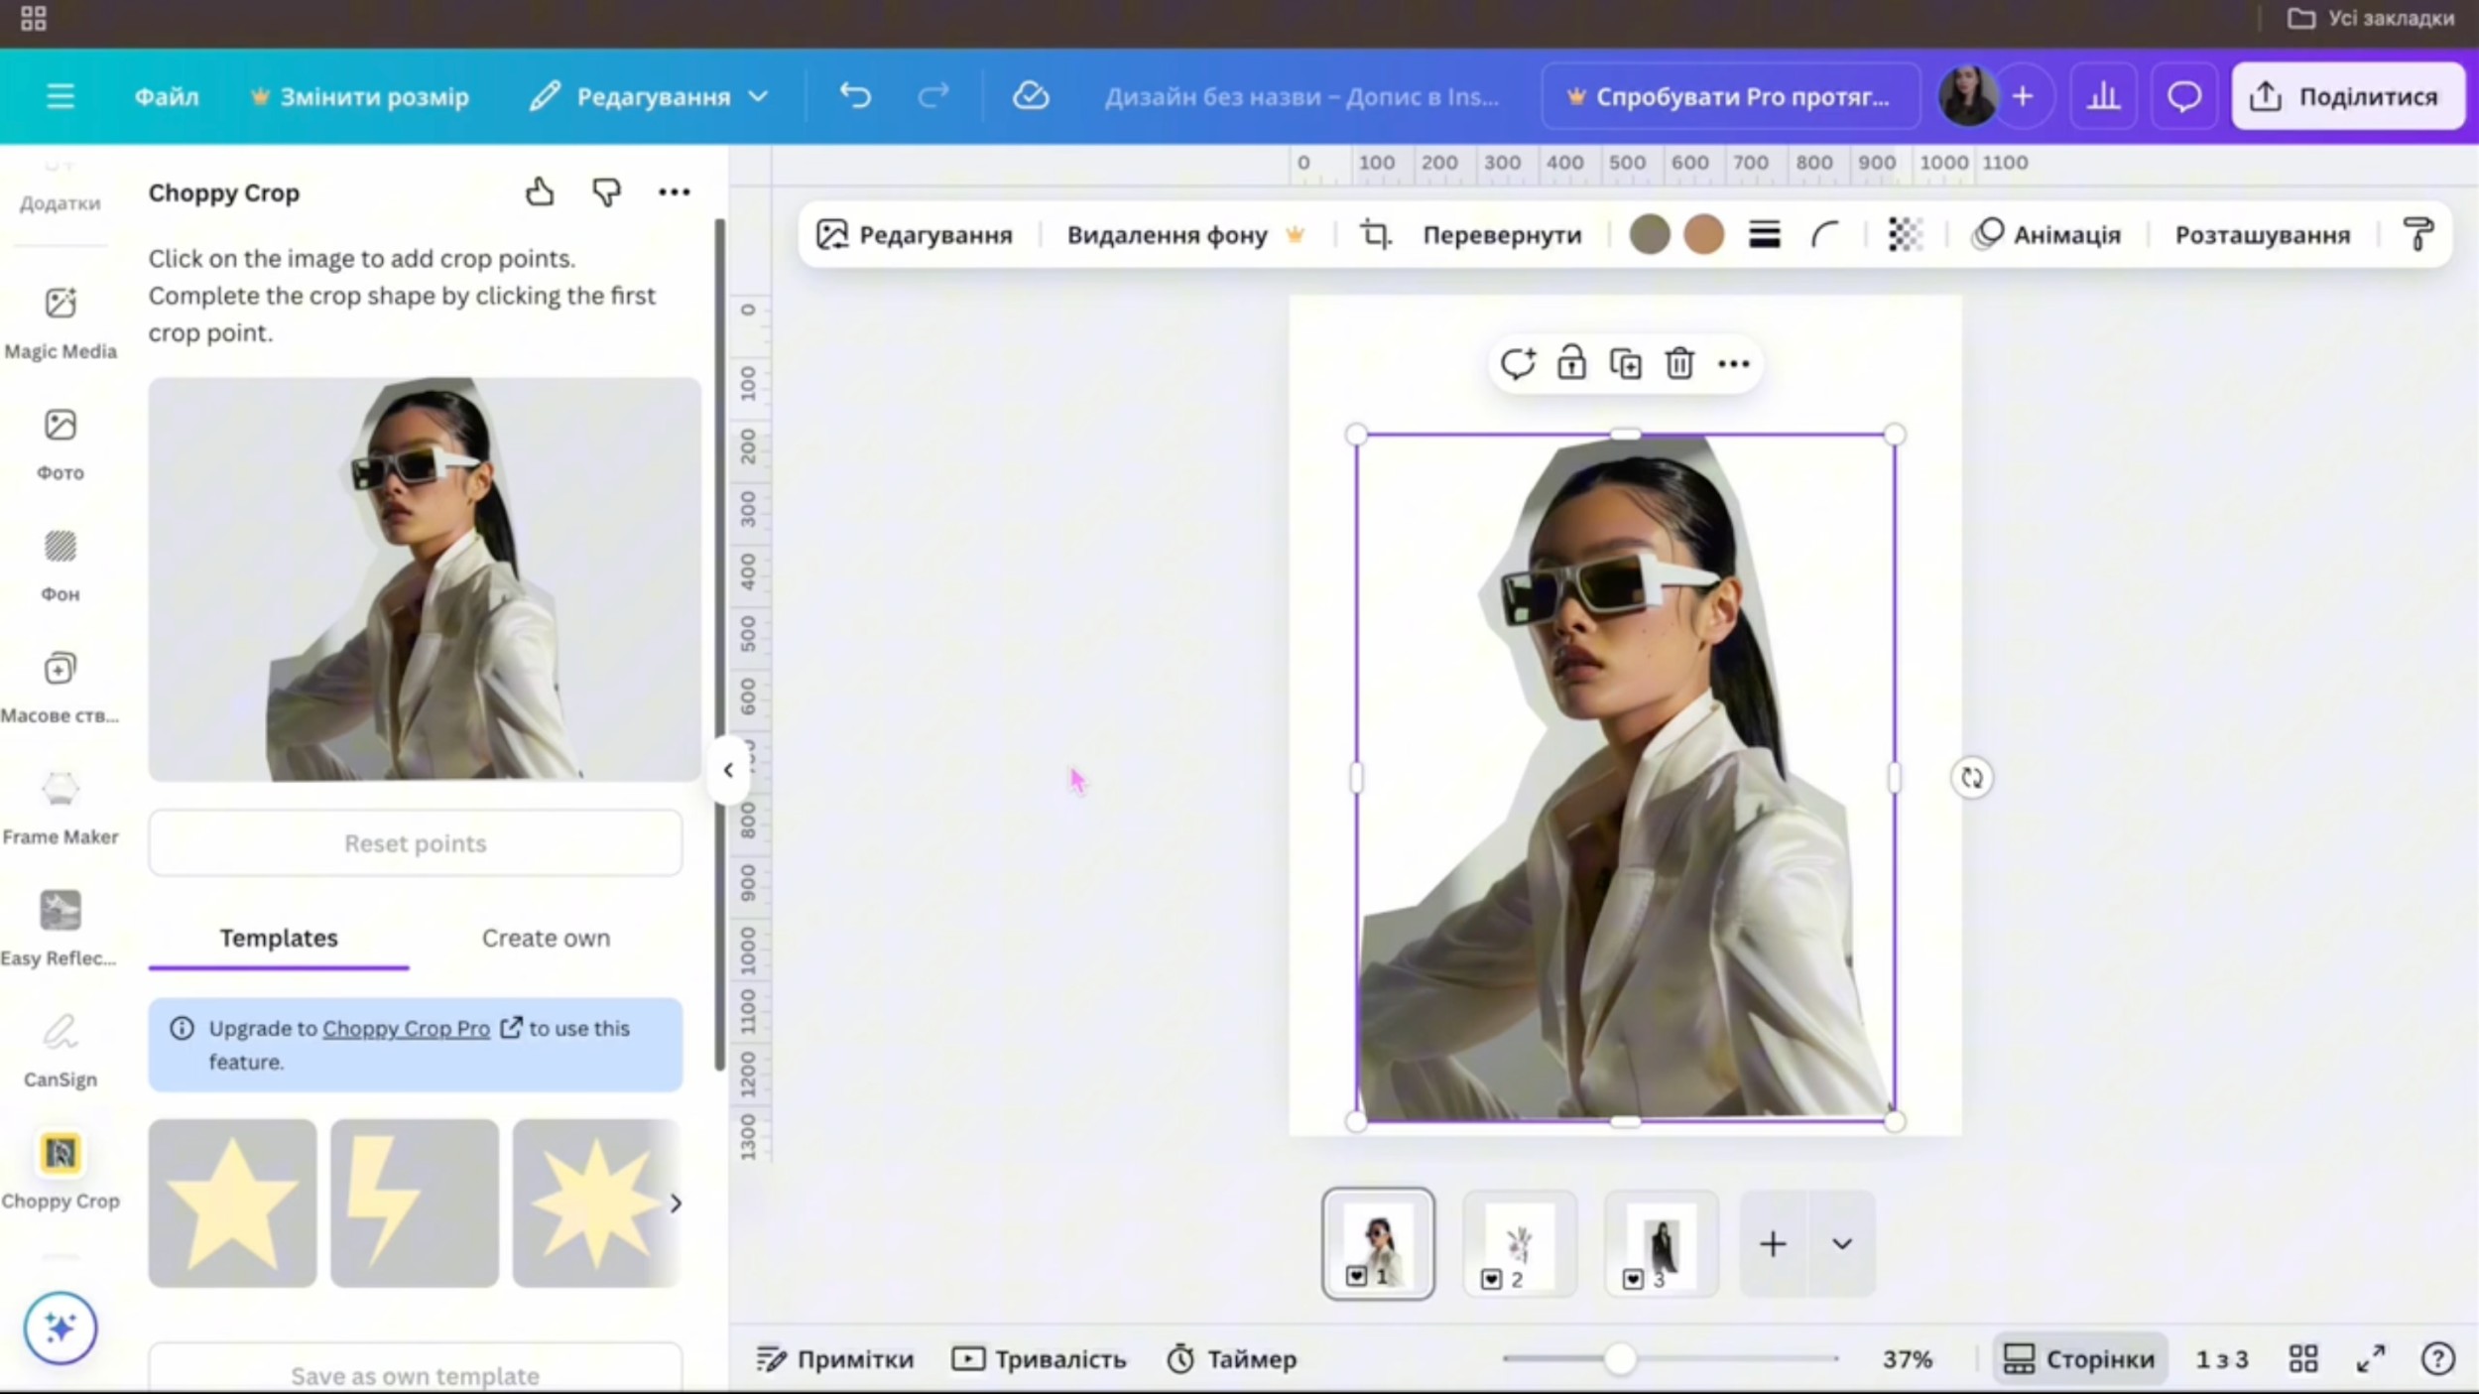Toggle the Сторінки pages view button
Image resolution: width=2479 pixels, height=1394 pixels.
2080,1358
